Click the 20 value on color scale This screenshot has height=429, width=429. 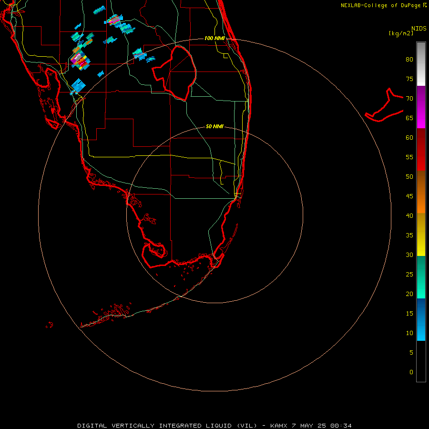coord(409,294)
